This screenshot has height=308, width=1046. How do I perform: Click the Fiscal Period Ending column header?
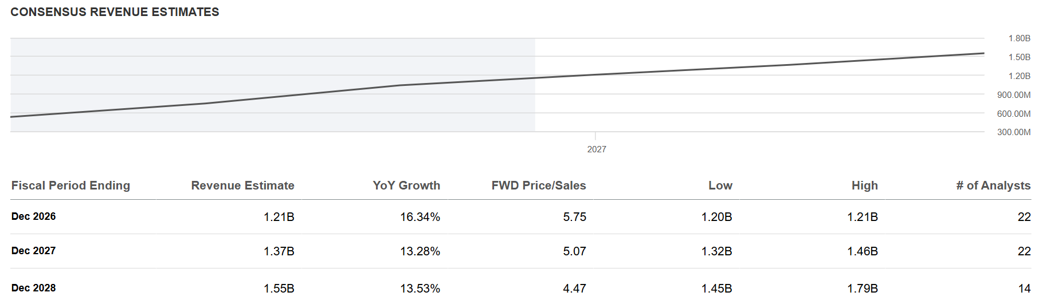tap(70, 185)
